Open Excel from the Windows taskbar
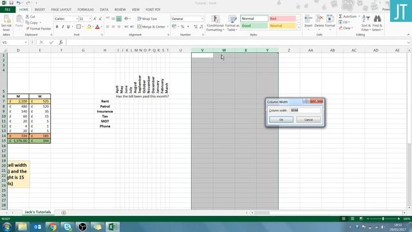Viewport: 412px width, 232px height. click(113, 227)
